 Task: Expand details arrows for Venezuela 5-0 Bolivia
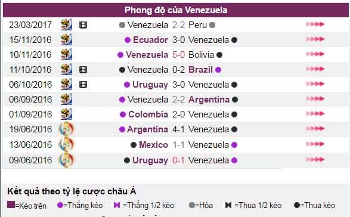click(x=315, y=54)
